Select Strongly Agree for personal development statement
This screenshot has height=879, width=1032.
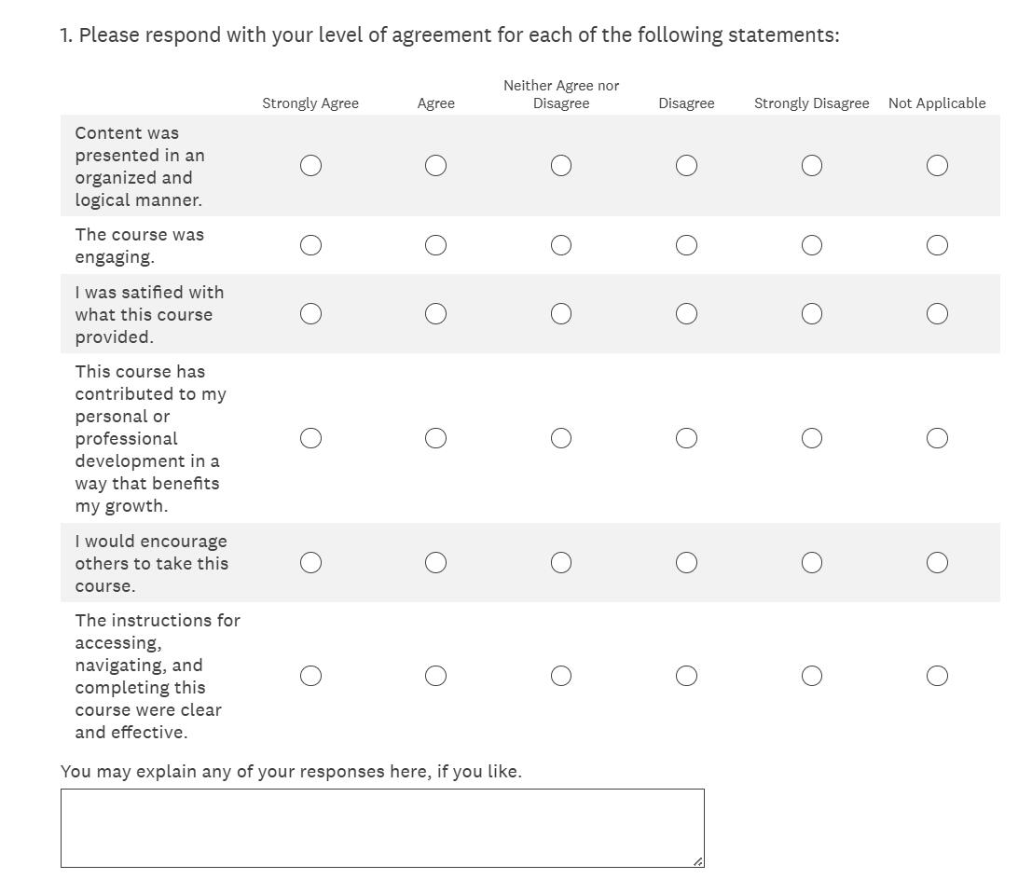[x=310, y=438]
